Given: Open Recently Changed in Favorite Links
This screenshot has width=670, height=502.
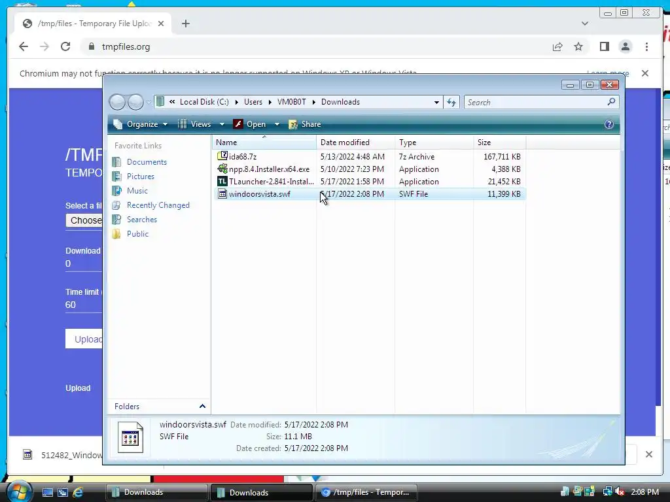Looking at the screenshot, I should tap(158, 205).
